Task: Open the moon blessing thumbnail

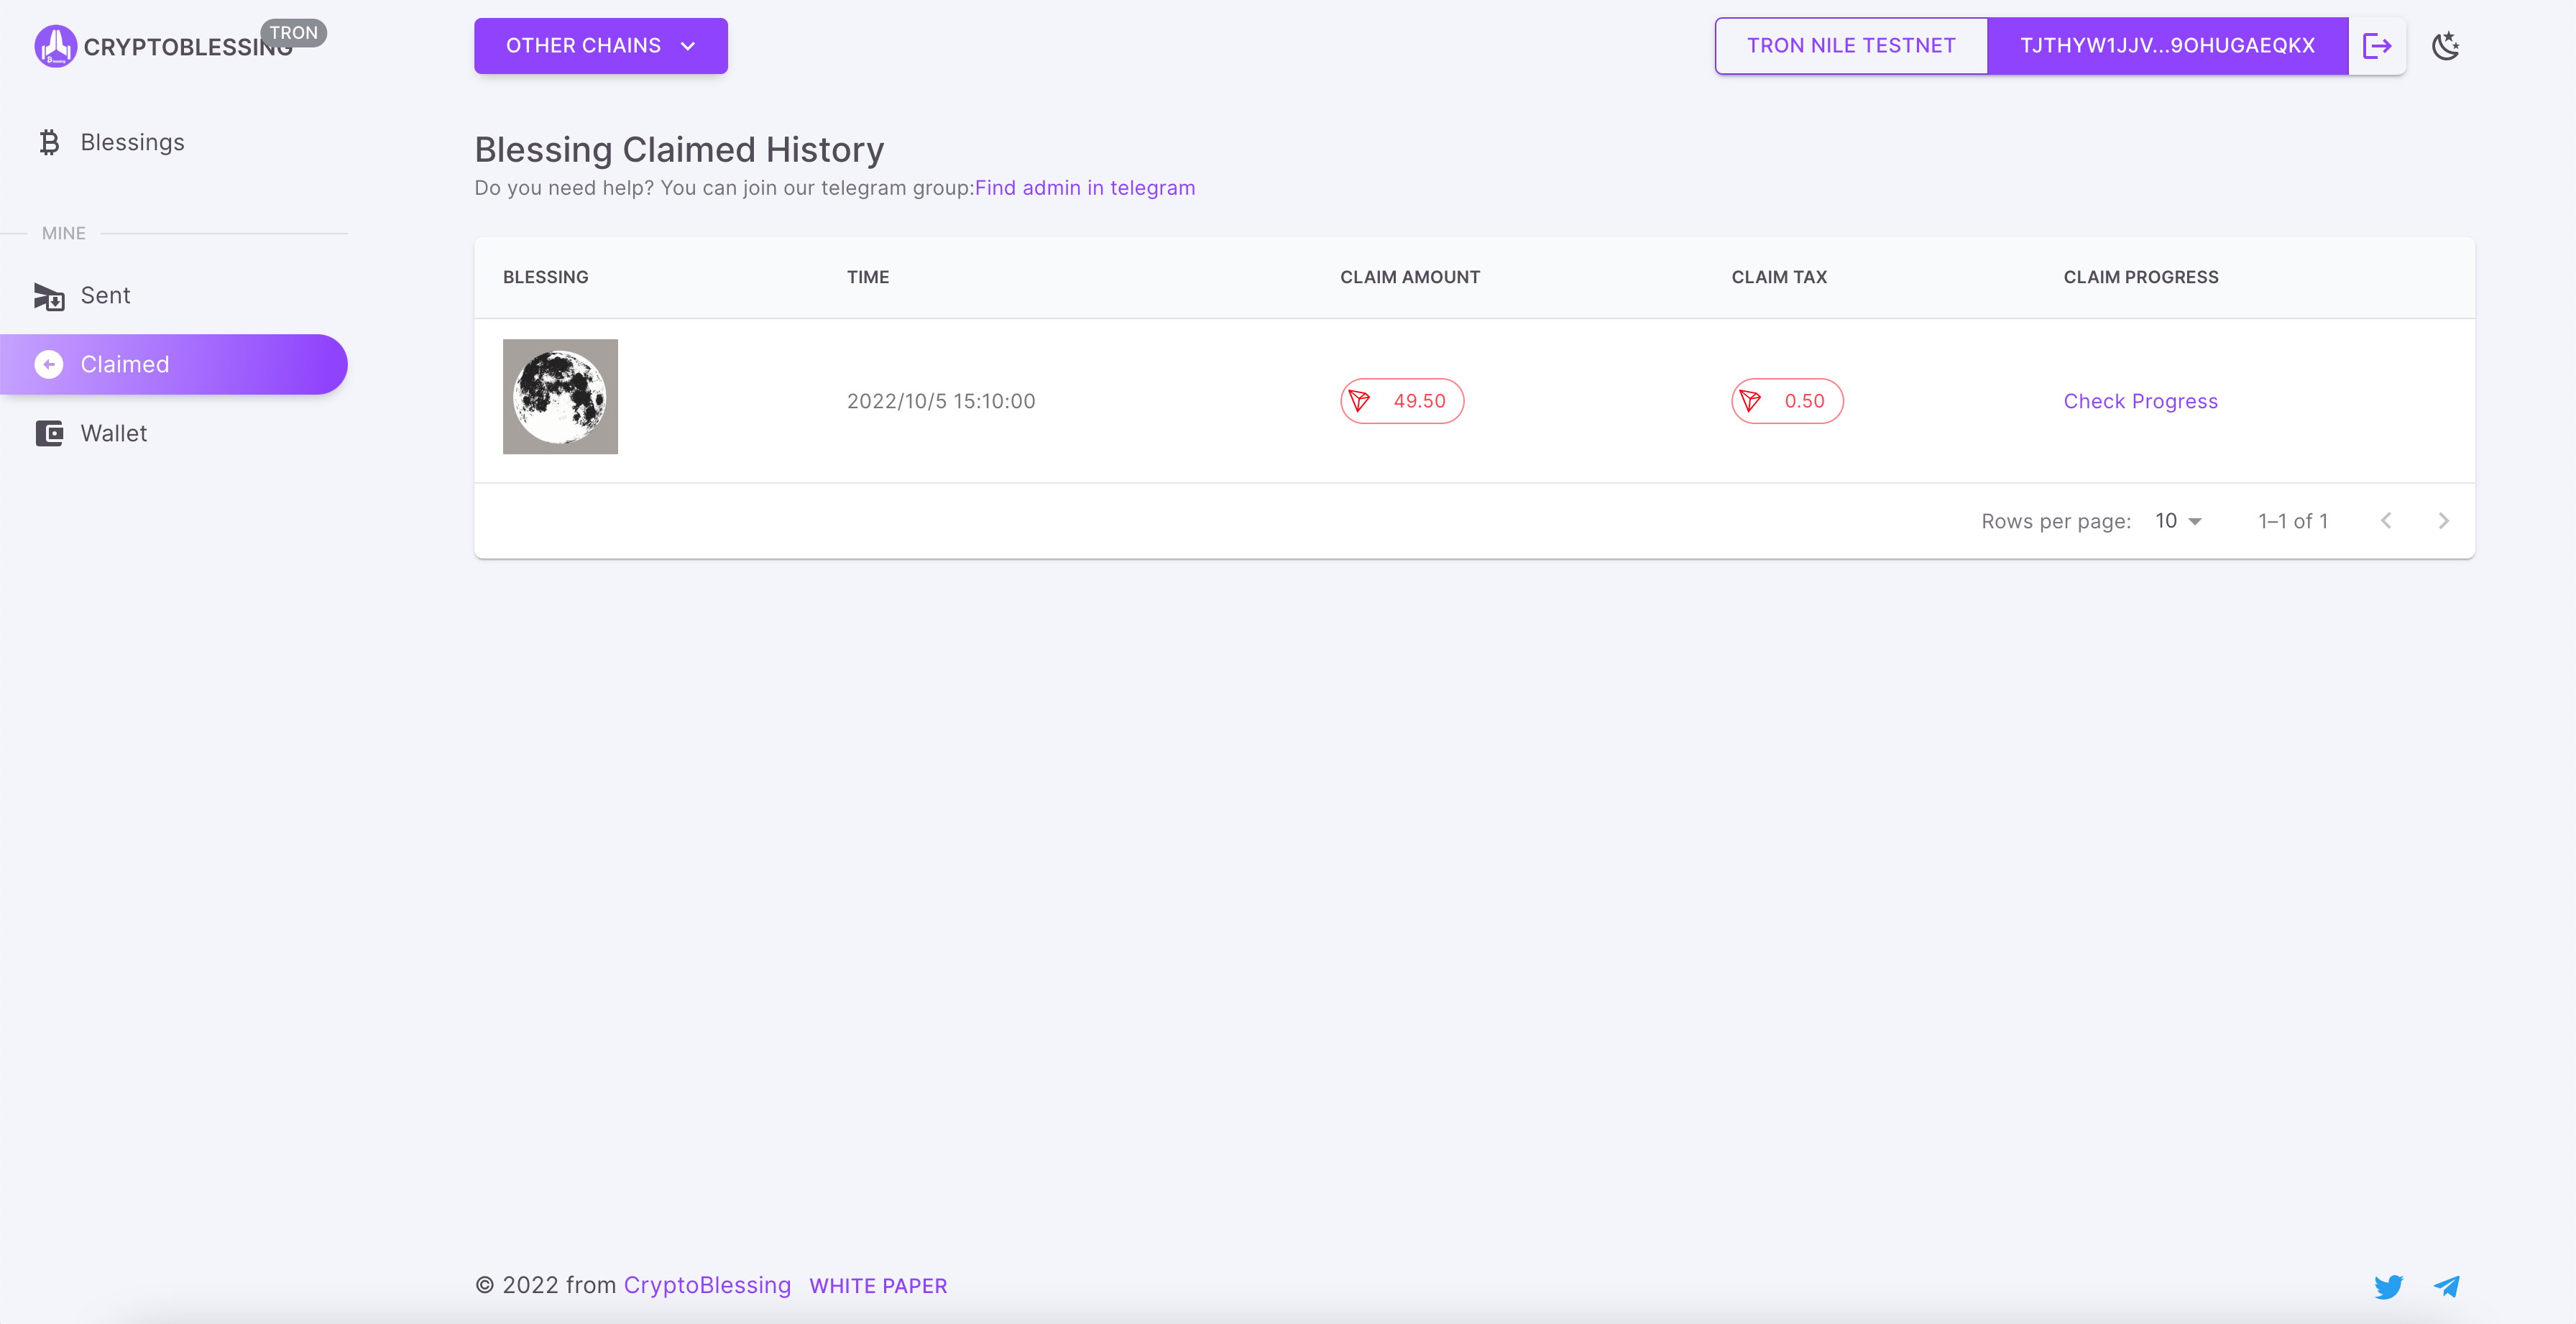Action: tap(560, 397)
